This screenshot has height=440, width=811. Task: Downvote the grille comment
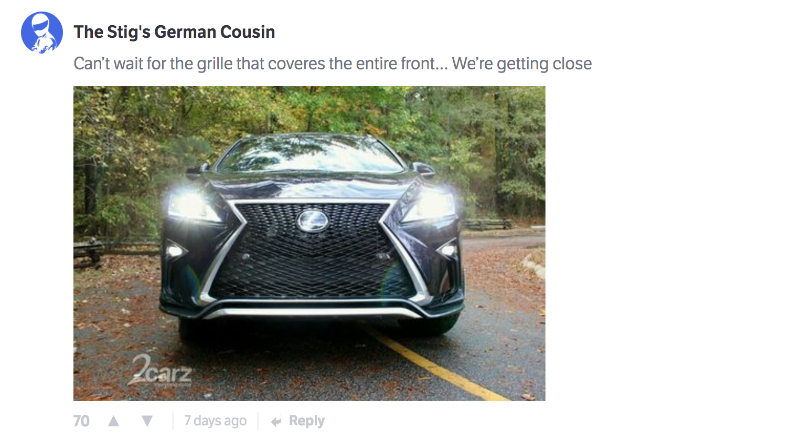coord(147,421)
